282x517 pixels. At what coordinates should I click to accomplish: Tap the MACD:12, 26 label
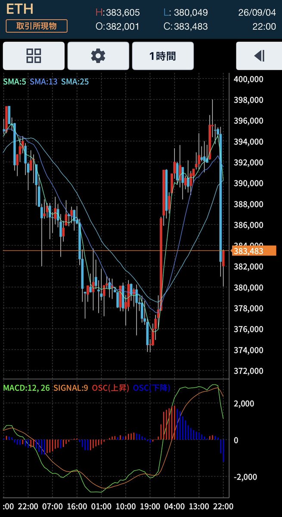(x=27, y=388)
